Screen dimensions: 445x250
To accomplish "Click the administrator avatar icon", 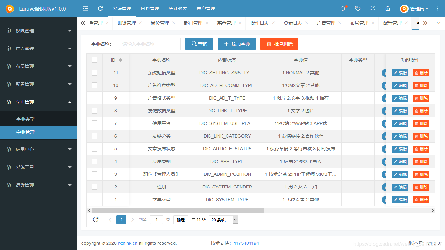I will point(404,9).
